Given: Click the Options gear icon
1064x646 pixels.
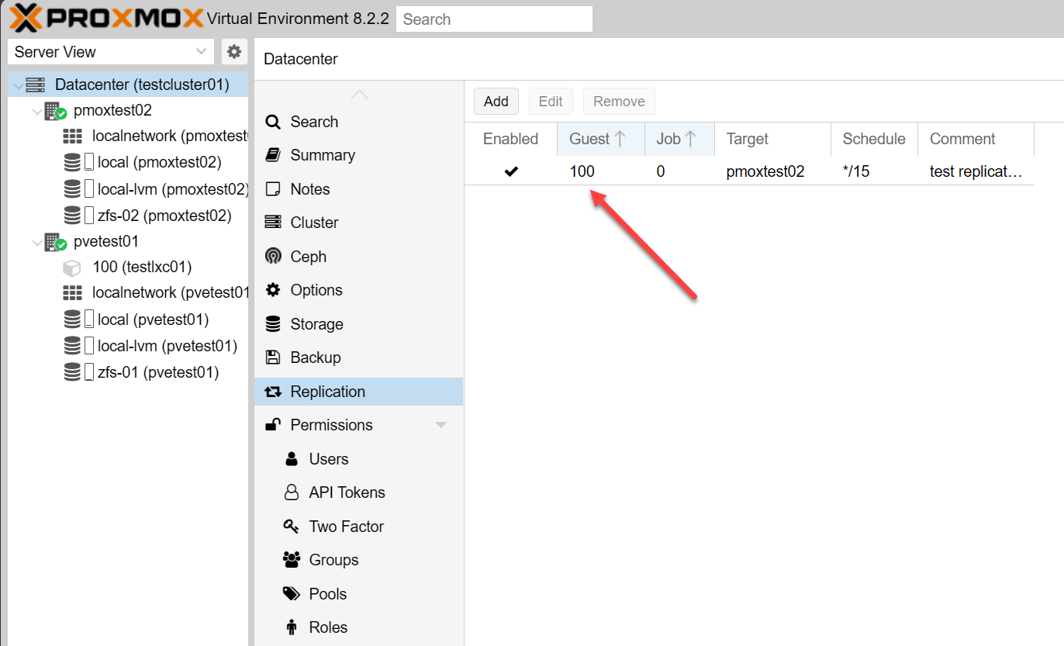Looking at the screenshot, I should (273, 290).
